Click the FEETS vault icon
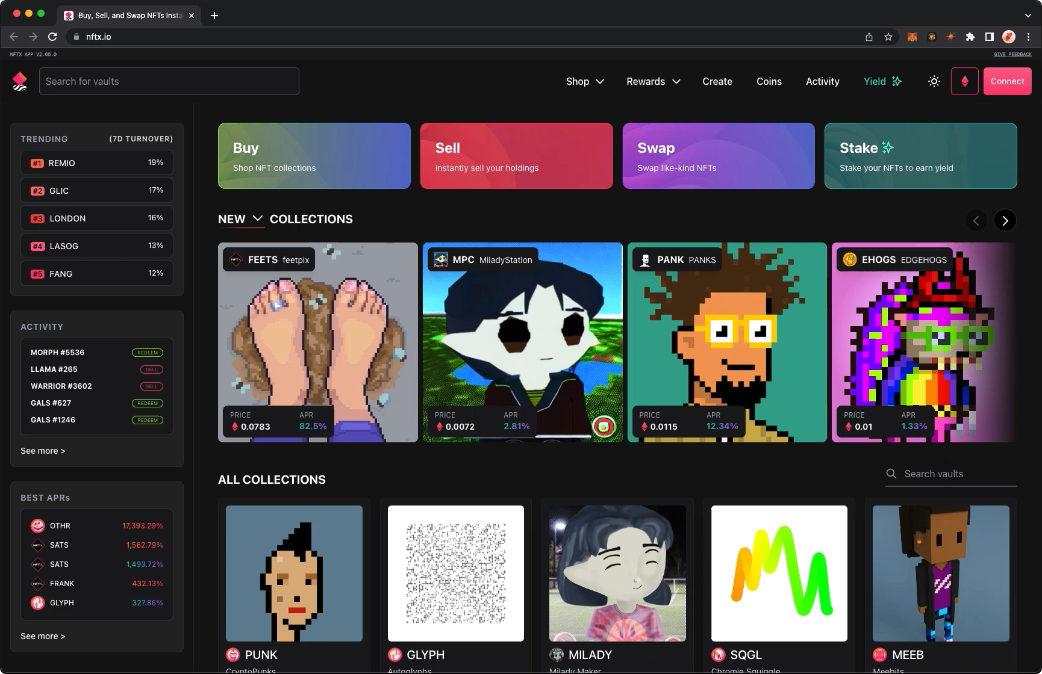This screenshot has height=674, width=1042. [236, 260]
